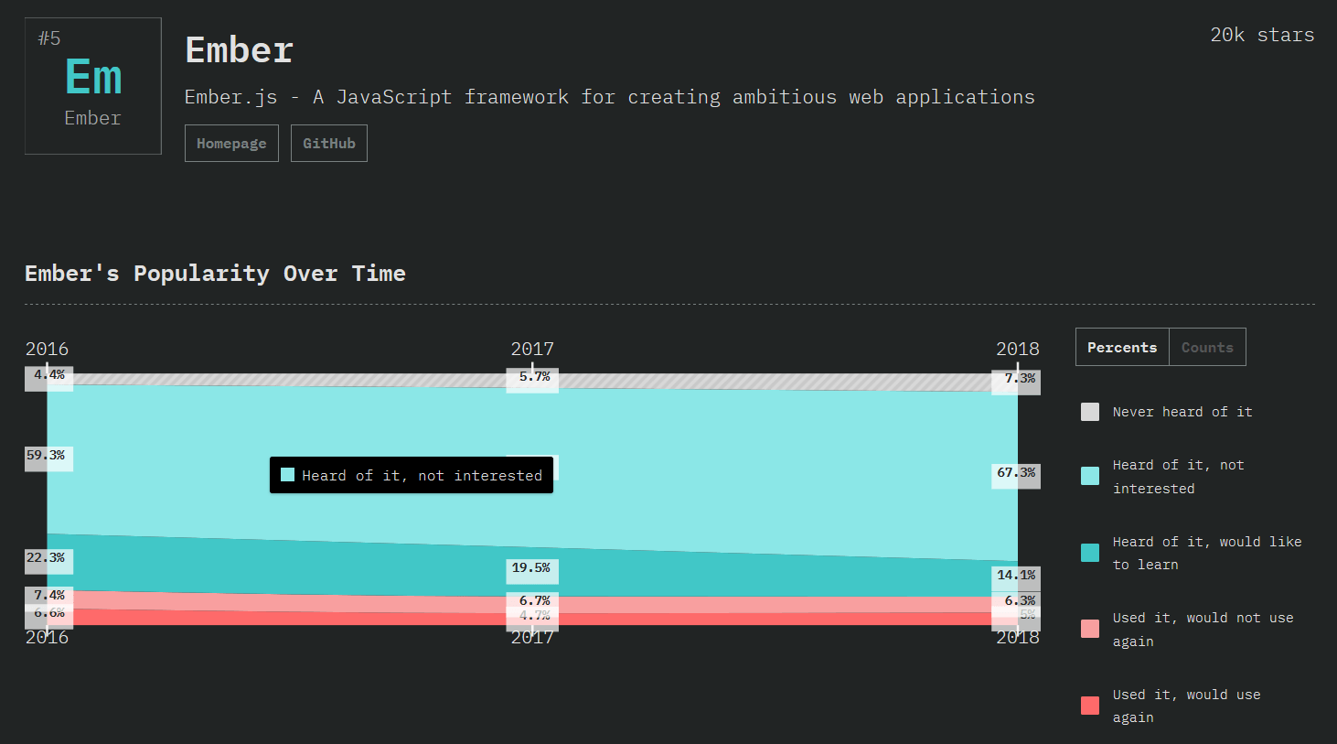Click 'Heard of it, would like to learn' swatch
The height and width of the screenshot is (744, 1337).
(1090, 553)
